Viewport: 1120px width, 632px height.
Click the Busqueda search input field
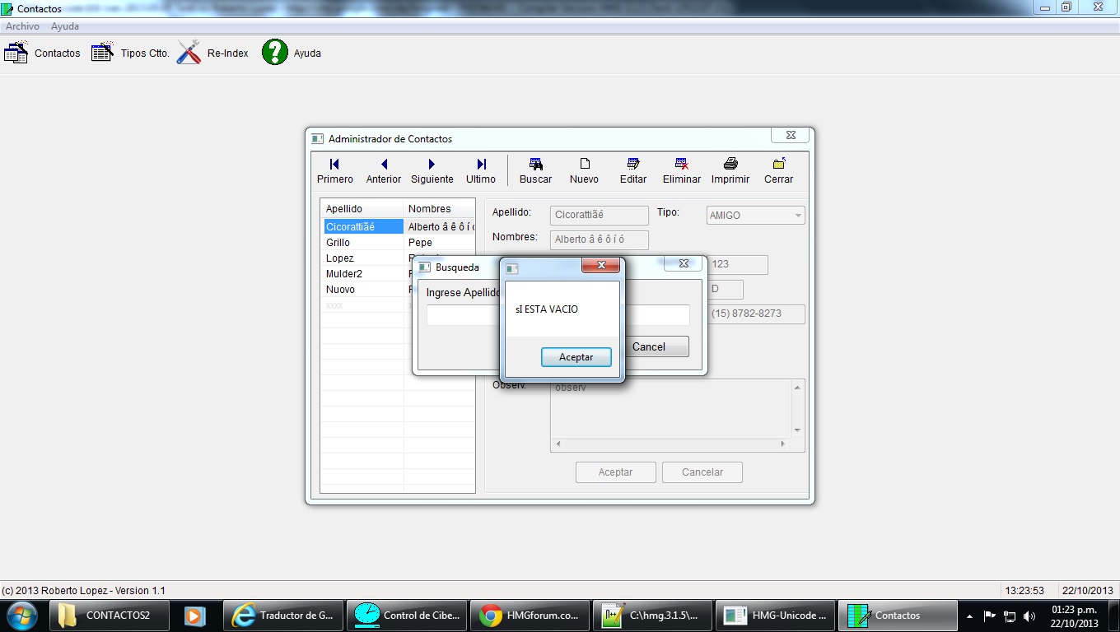pos(558,315)
